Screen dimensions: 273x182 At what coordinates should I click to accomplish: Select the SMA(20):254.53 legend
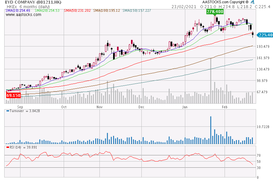pyautogui.click(x=47, y=10)
